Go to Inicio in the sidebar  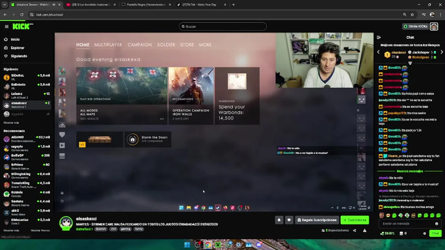point(15,40)
